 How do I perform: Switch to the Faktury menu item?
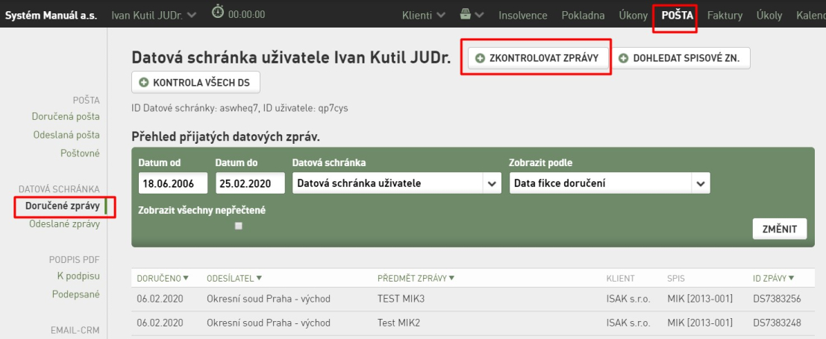[x=725, y=15]
